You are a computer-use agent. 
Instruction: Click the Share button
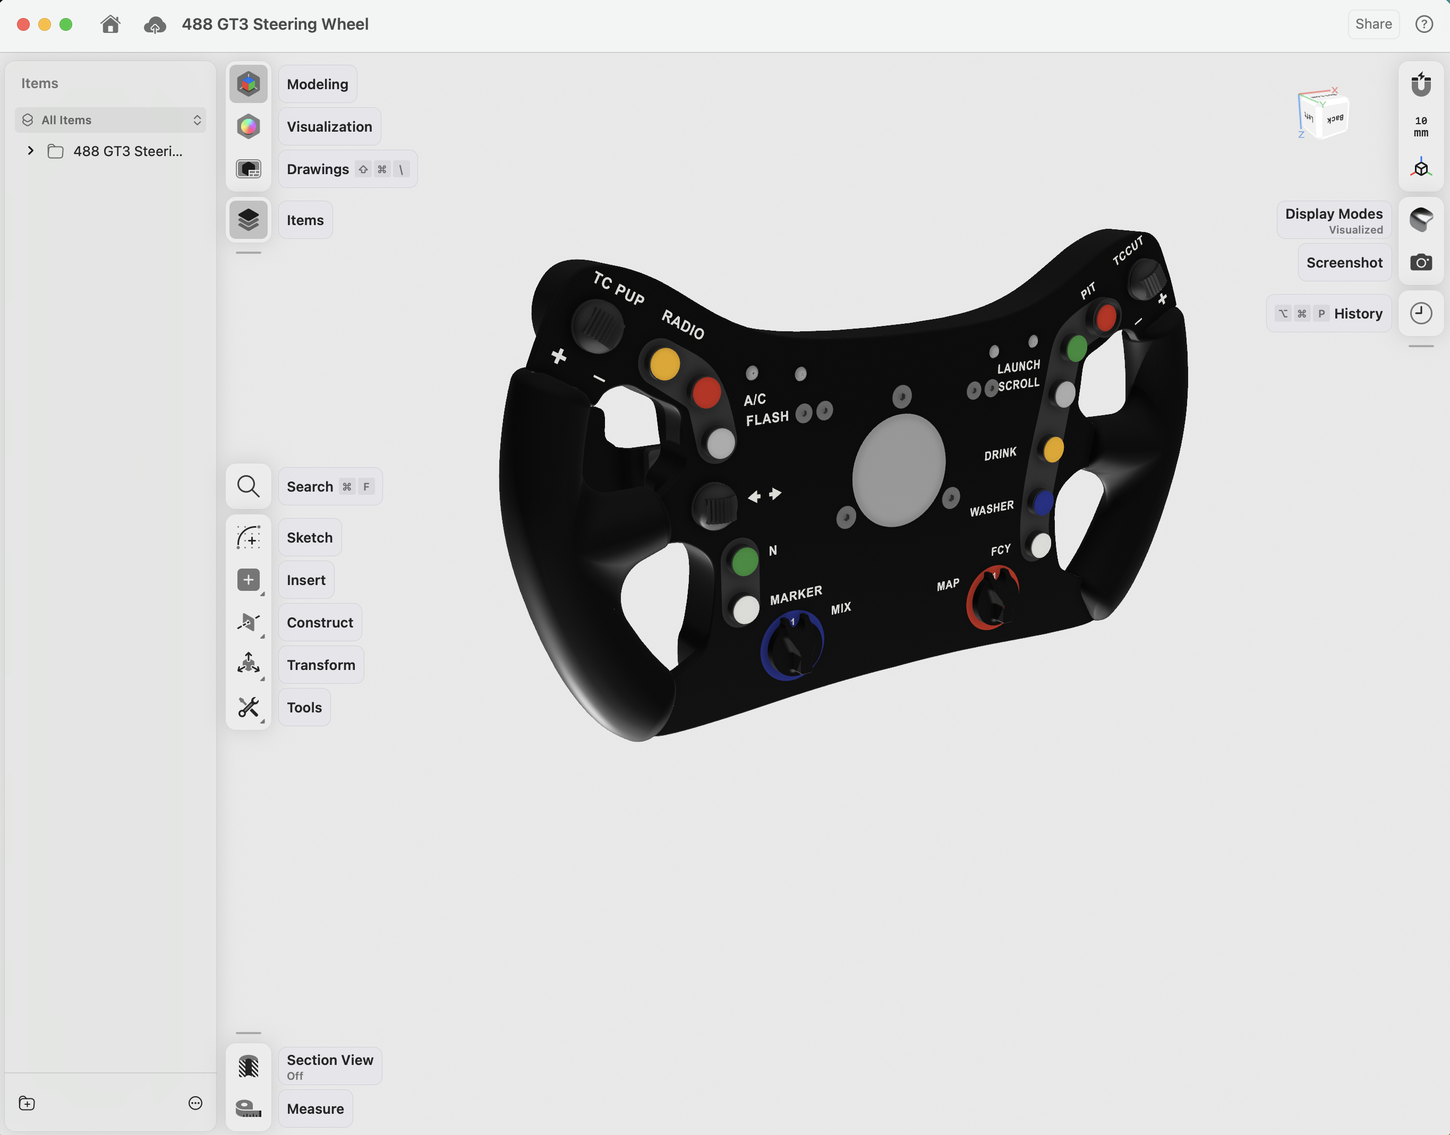pyautogui.click(x=1374, y=24)
